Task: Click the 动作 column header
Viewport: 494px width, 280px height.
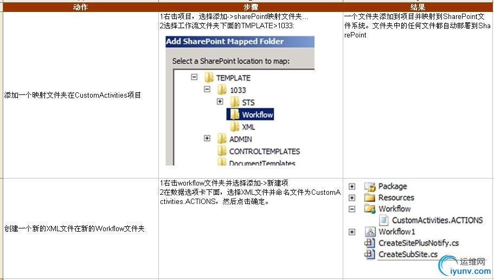Action: (x=80, y=7)
